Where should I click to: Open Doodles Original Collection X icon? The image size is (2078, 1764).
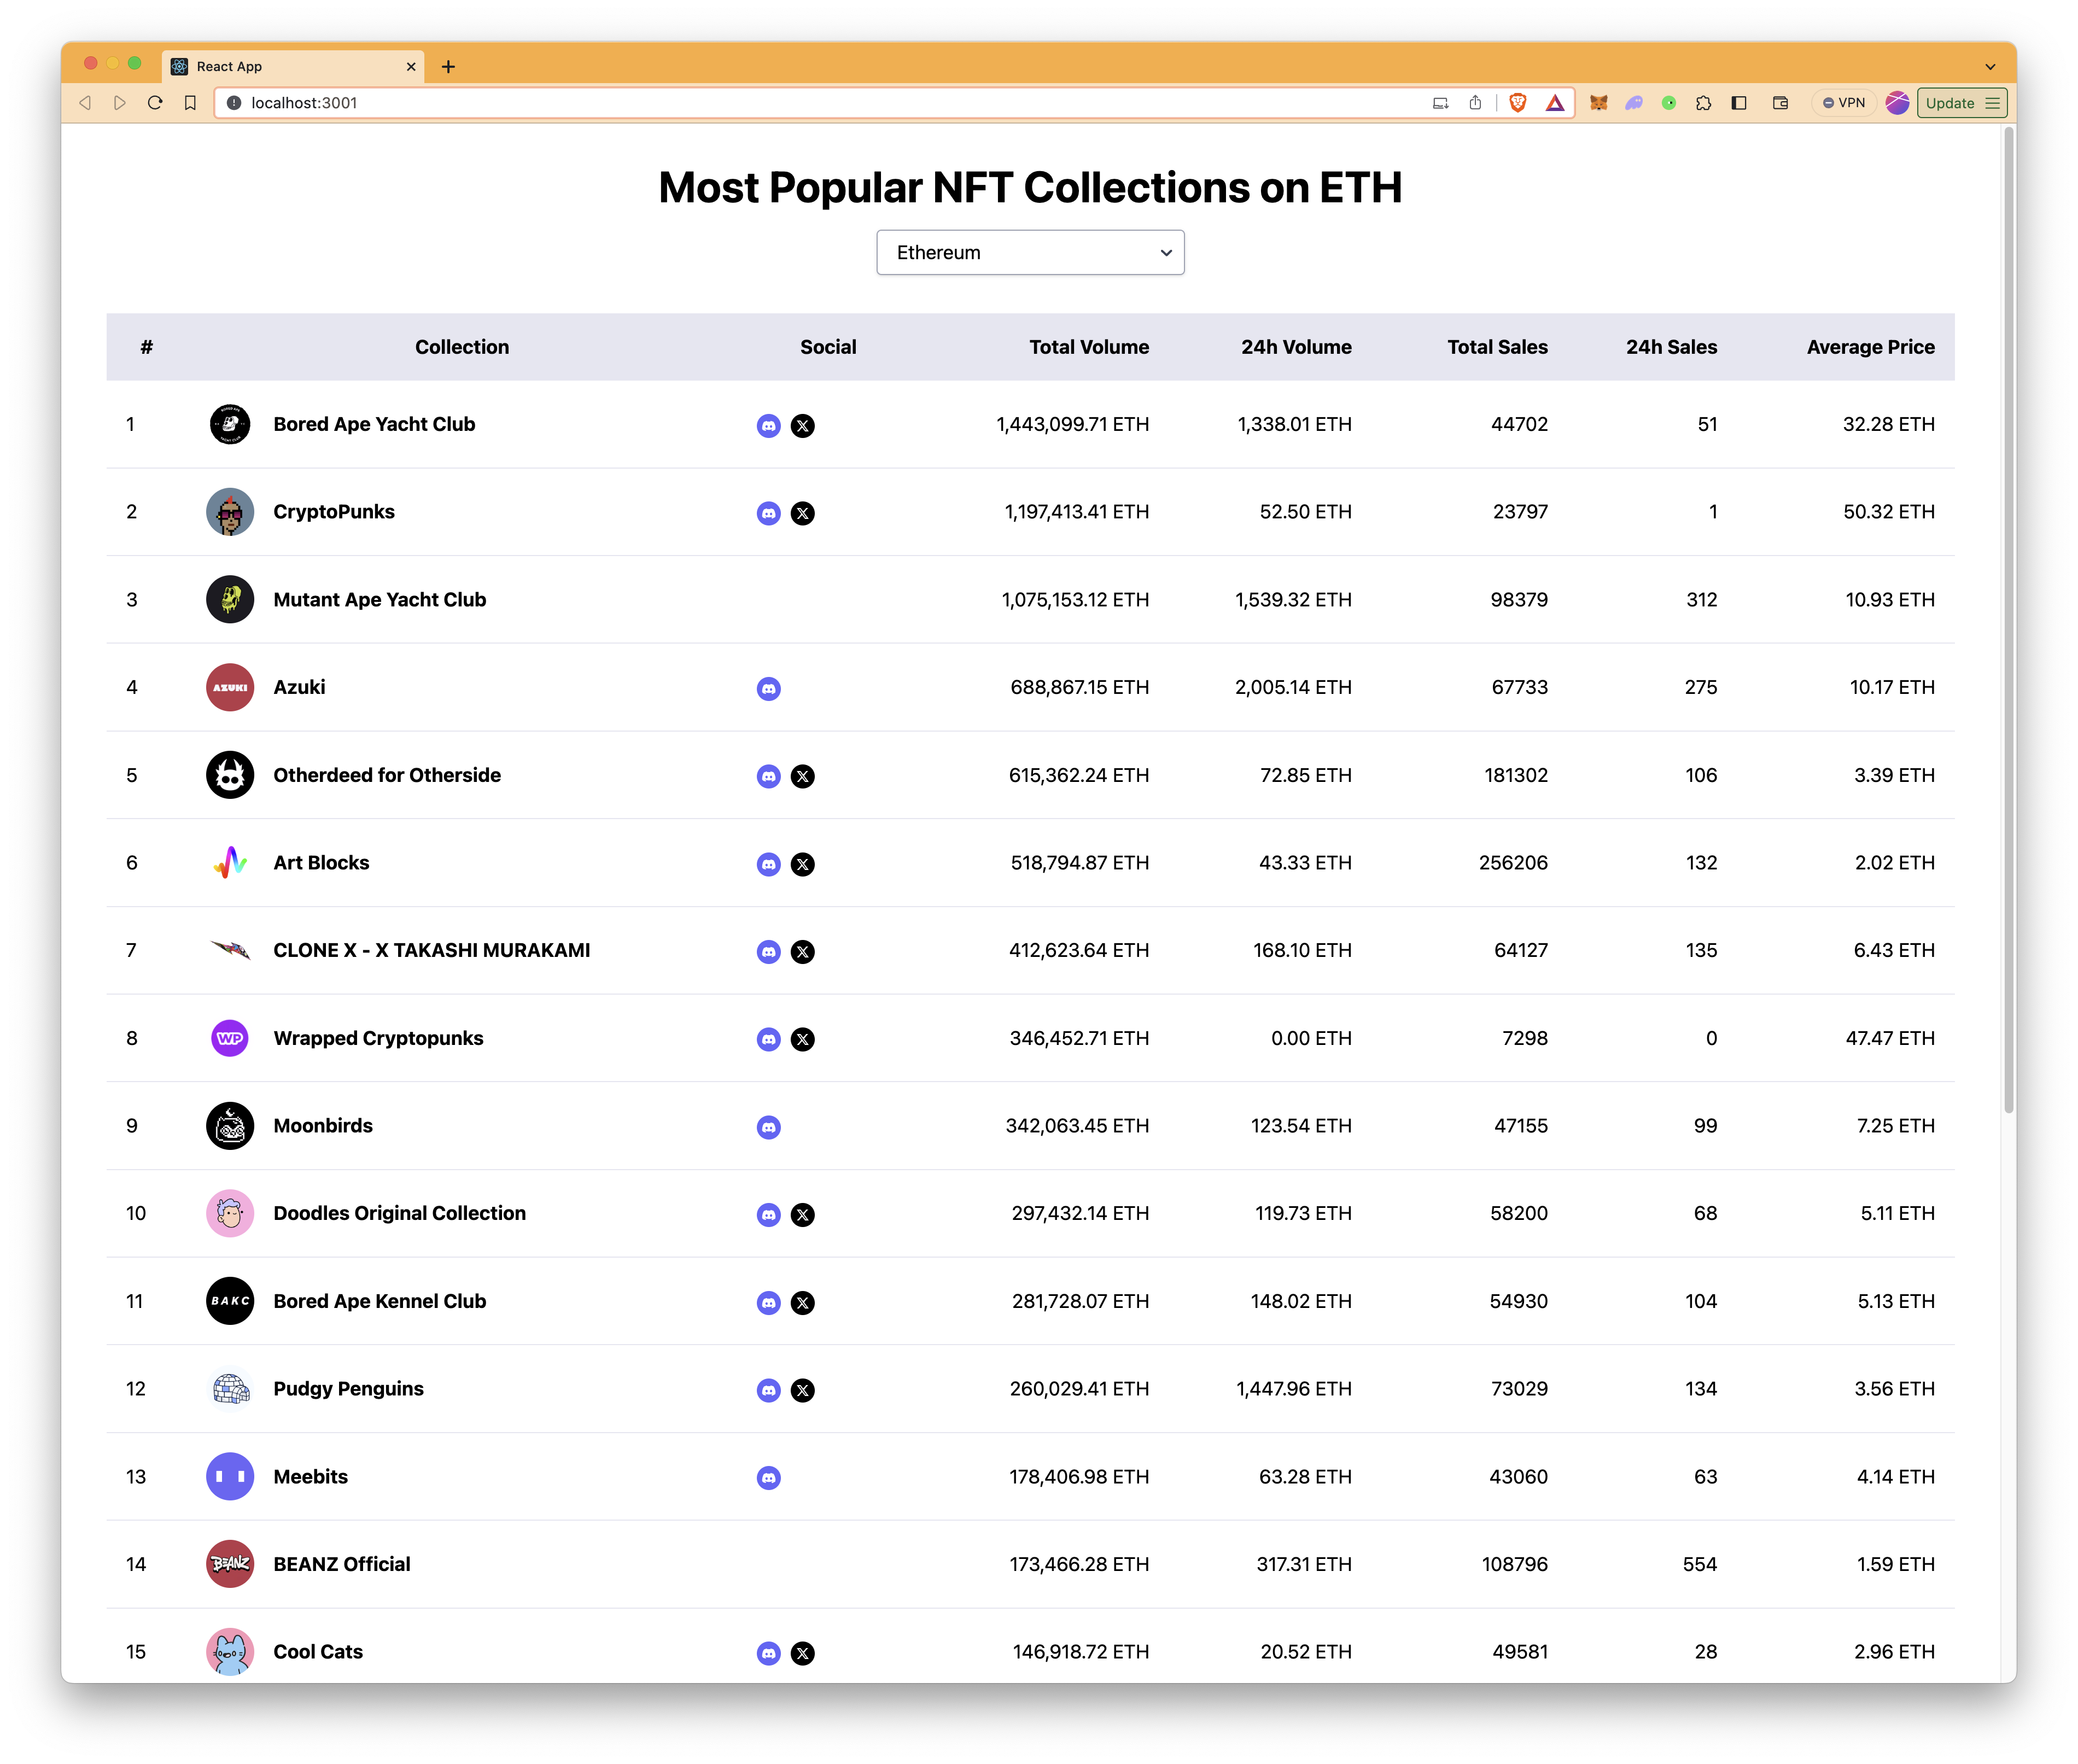tap(802, 1215)
